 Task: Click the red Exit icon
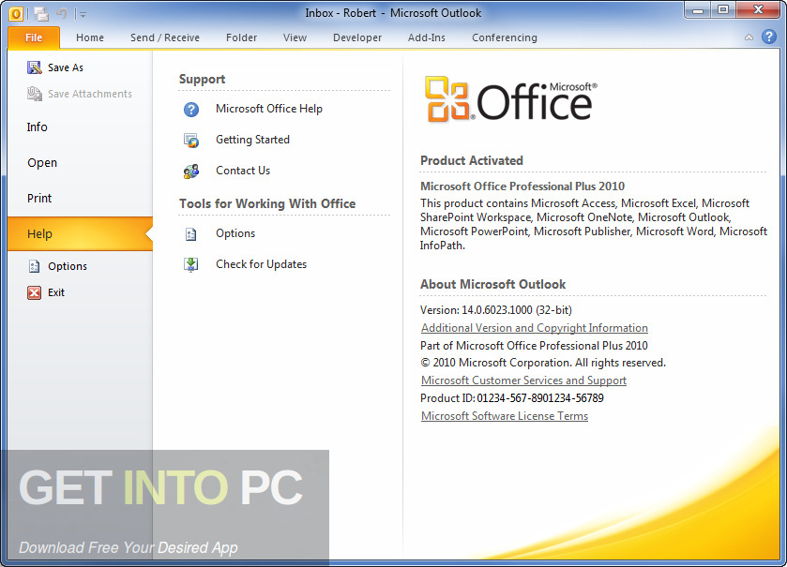pyautogui.click(x=34, y=292)
